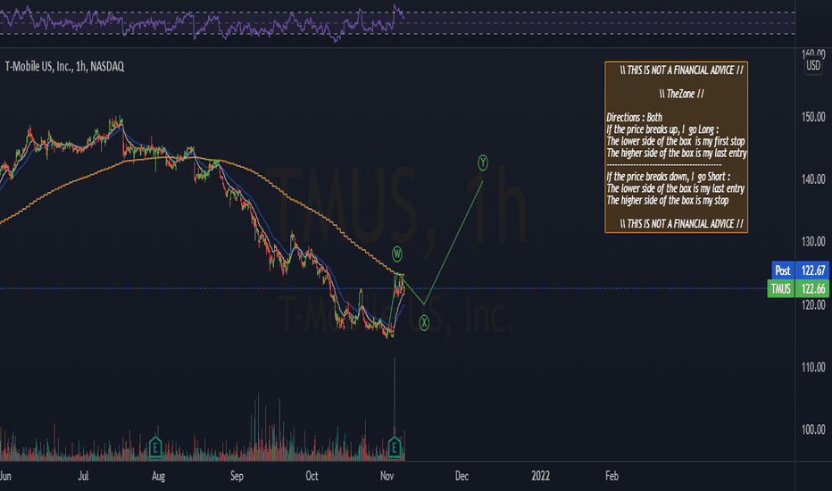Click the Dec label on time axis

[x=462, y=476]
